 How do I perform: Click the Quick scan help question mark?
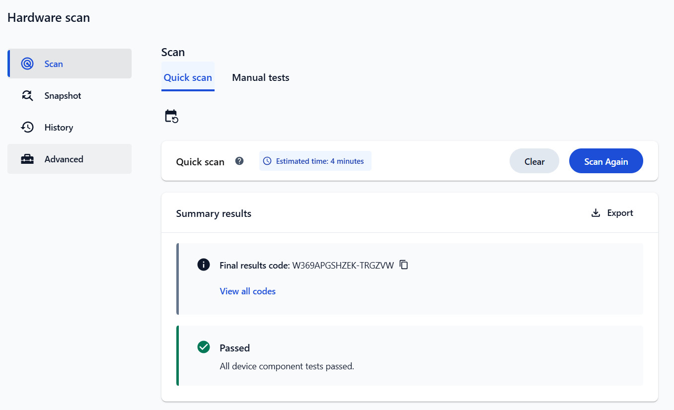pos(239,161)
